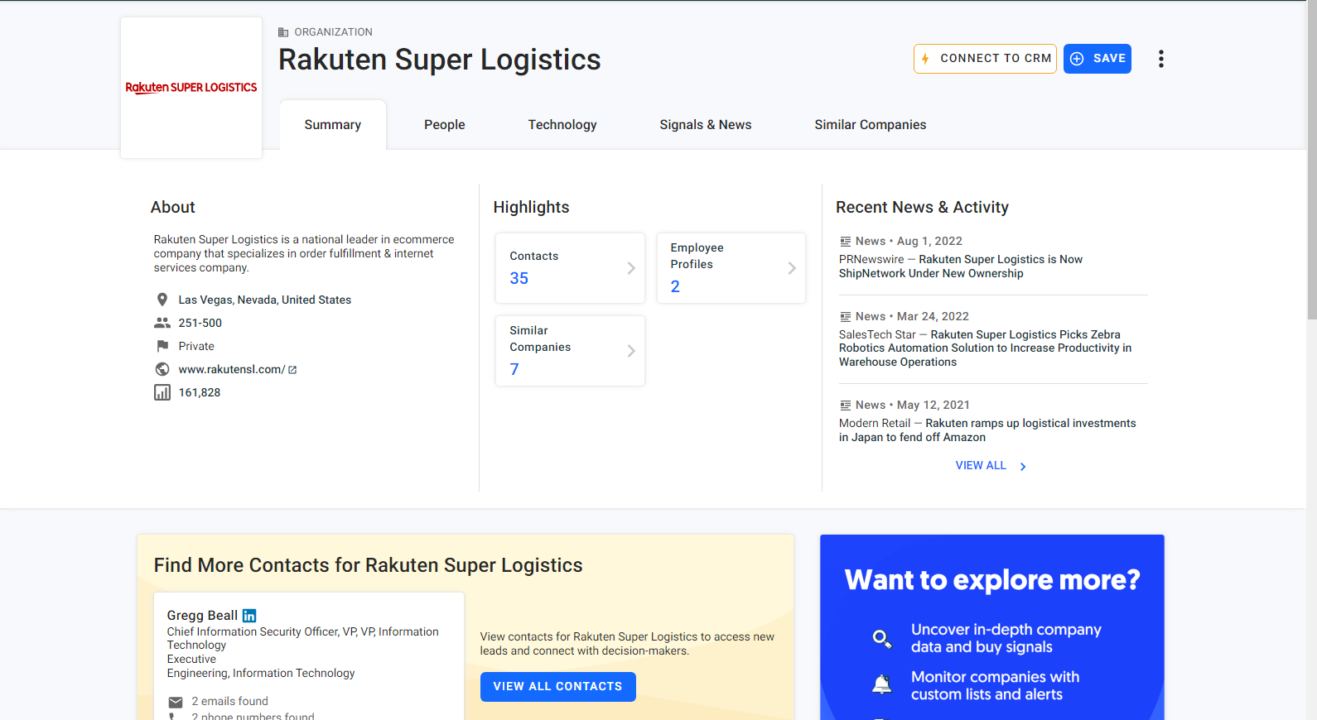Open the Modern Retail Rakuten Japan article

987,430
